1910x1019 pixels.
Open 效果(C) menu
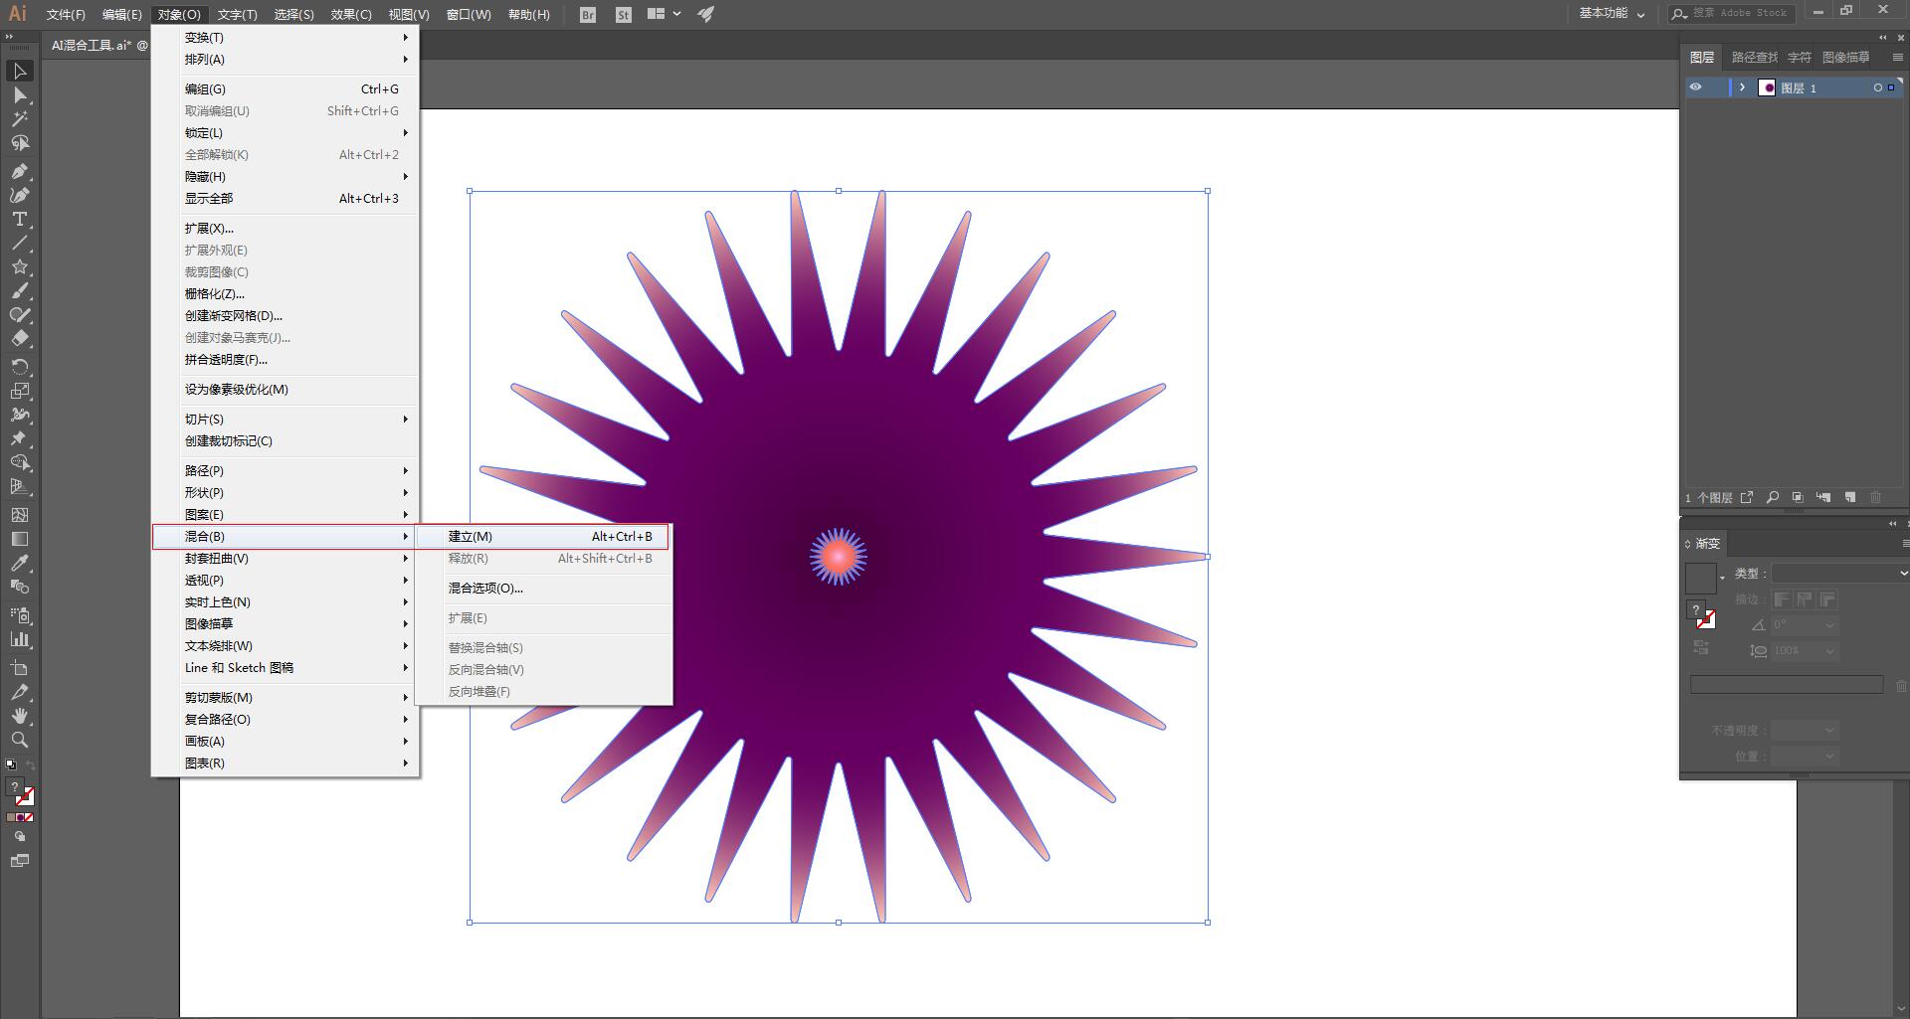(x=351, y=14)
